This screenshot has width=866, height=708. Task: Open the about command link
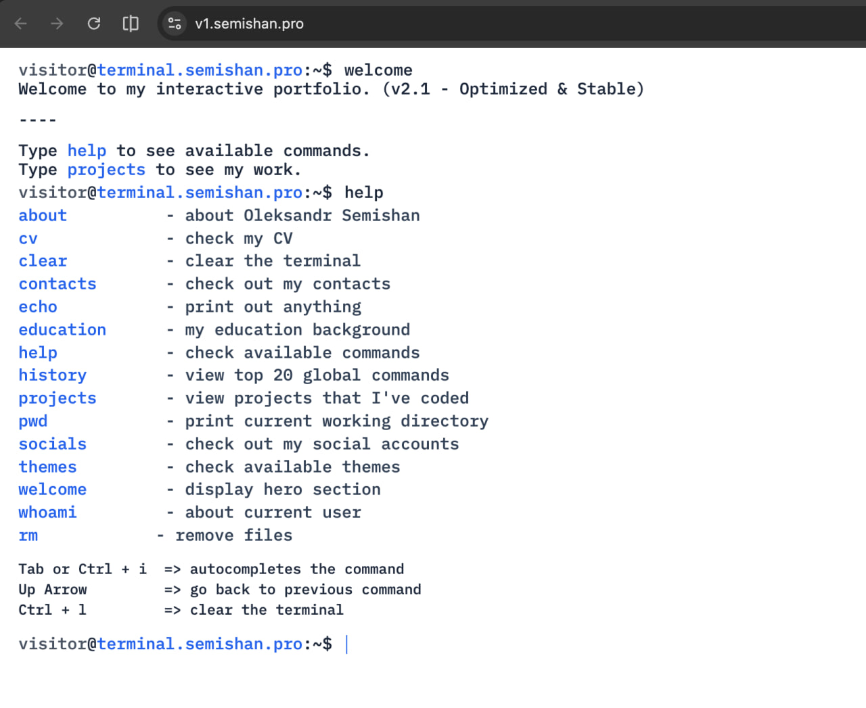point(42,215)
